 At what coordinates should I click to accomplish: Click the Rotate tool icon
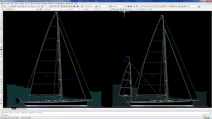(x=126, y=9)
